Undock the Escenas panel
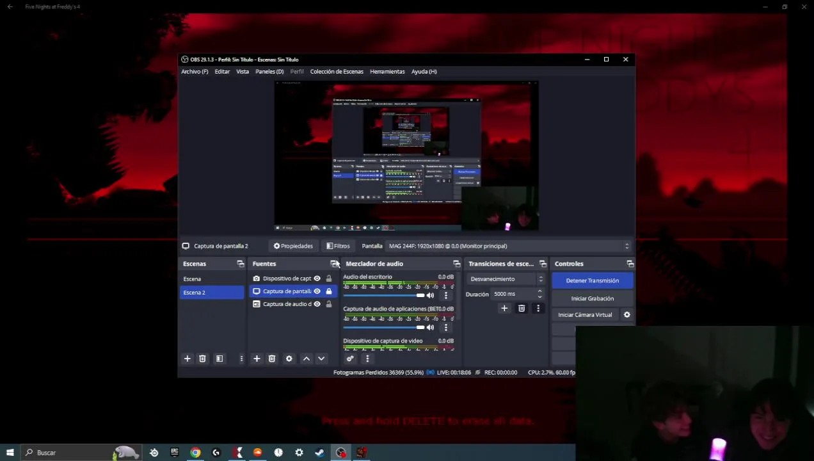814x461 pixels. (x=241, y=264)
